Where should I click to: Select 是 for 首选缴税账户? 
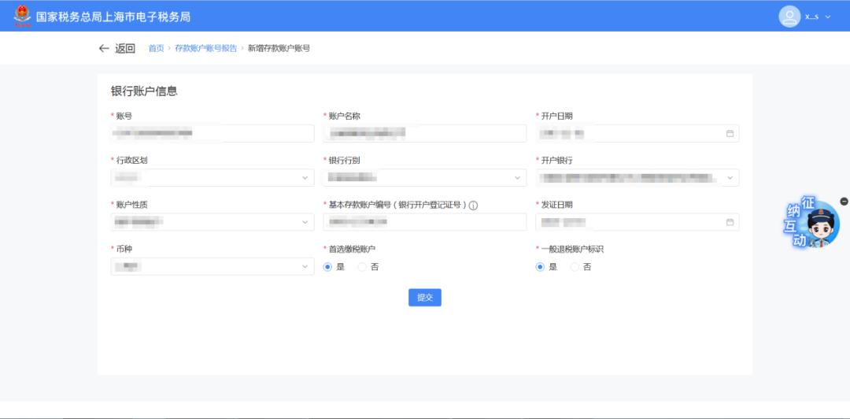pyautogui.click(x=328, y=267)
